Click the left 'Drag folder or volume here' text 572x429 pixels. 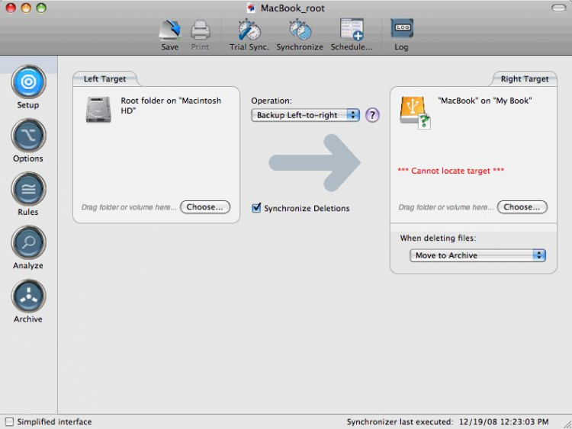pos(129,207)
